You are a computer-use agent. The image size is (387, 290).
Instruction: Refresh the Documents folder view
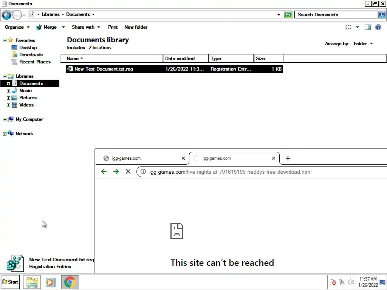288,15
